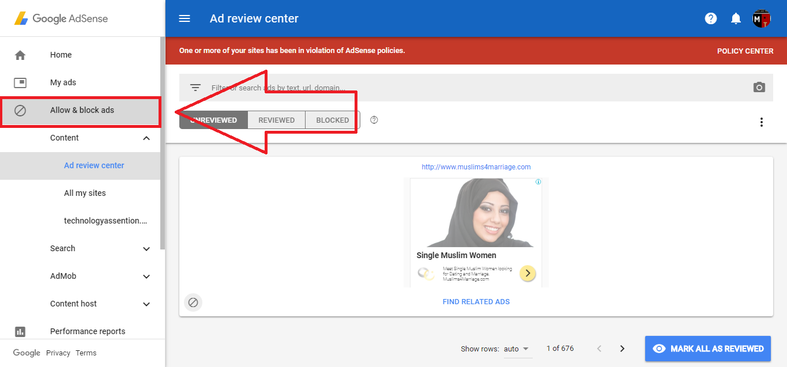Open the three-dot more options menu
This screenshot has width=787, height=367.
point(762,122)
